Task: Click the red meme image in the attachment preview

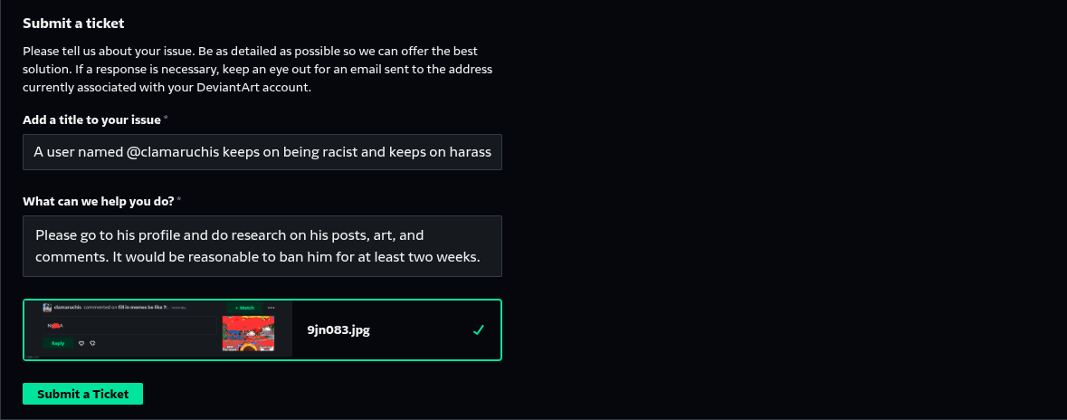Action: [248, 333]
